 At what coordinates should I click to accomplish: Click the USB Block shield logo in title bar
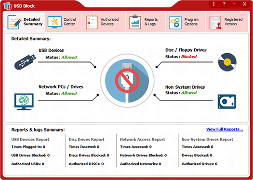pos(8,6)
